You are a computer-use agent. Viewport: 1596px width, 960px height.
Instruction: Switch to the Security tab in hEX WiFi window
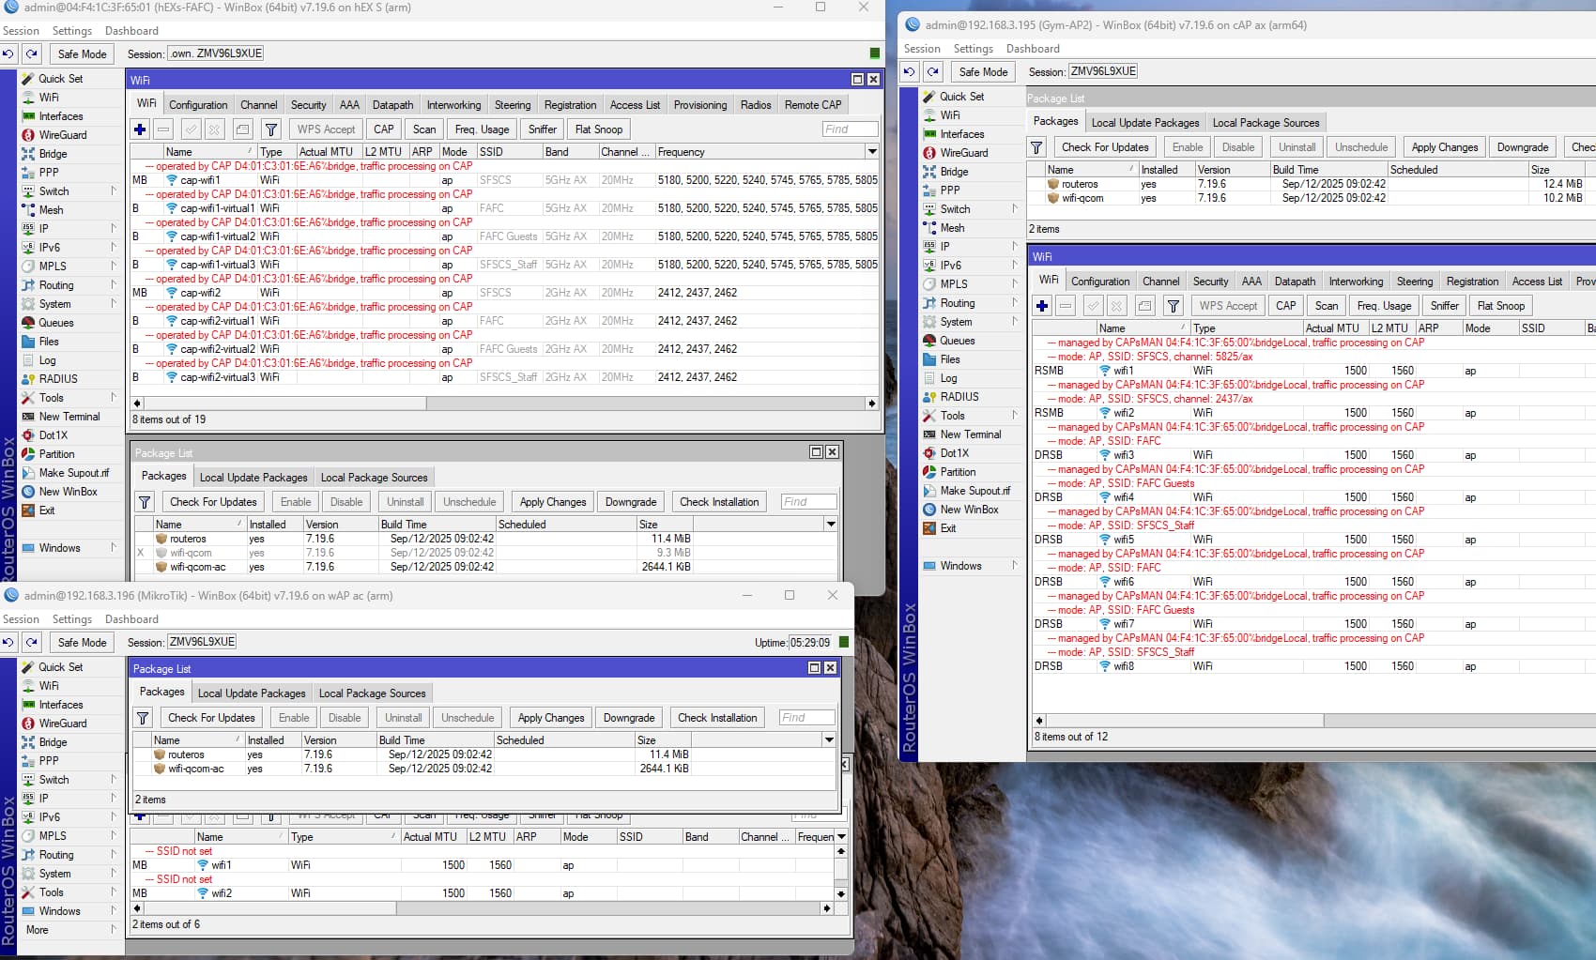(308, 105)
